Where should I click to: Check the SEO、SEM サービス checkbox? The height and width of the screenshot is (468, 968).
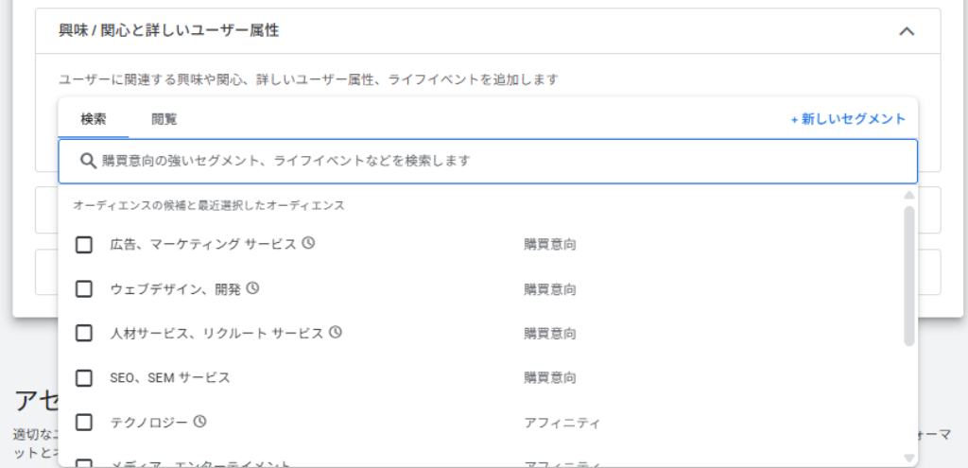[84, 378]
